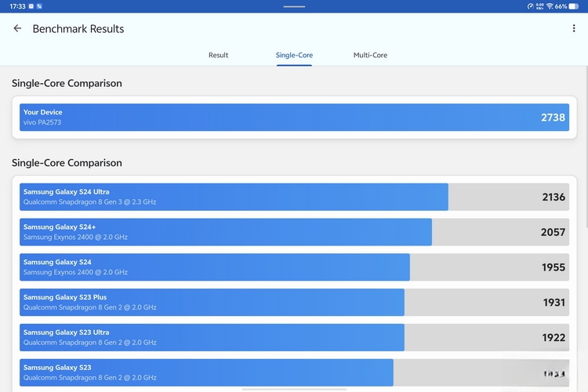Select the Samsung Galaxy S24 Ultra row

pyautogui.click(x=294, y=197)
